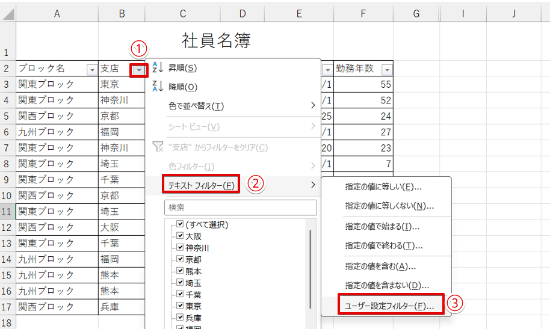Screen dimensions: 550x332
Task: Click cell 埼玉 in row 8
Action: point(122,164)
